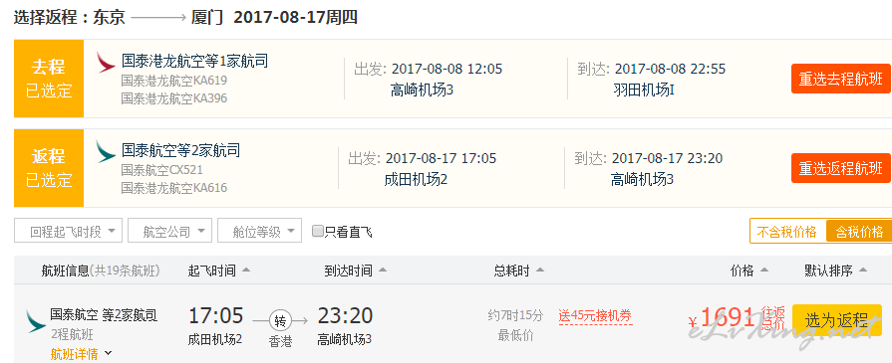Viewport: 892px width, 363px height.
Task: Expand 航班详情 flight details
Action: click(x=82, y=354)
